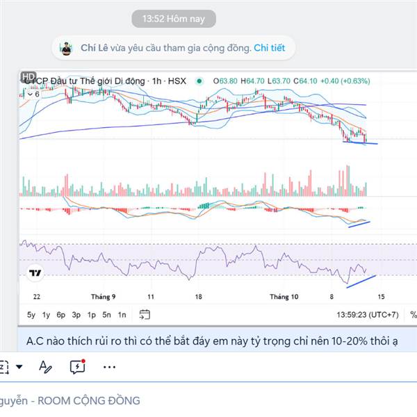Choose the 5n range option
This screenshot has width=417, height=417.
click(x=106, y=315)
